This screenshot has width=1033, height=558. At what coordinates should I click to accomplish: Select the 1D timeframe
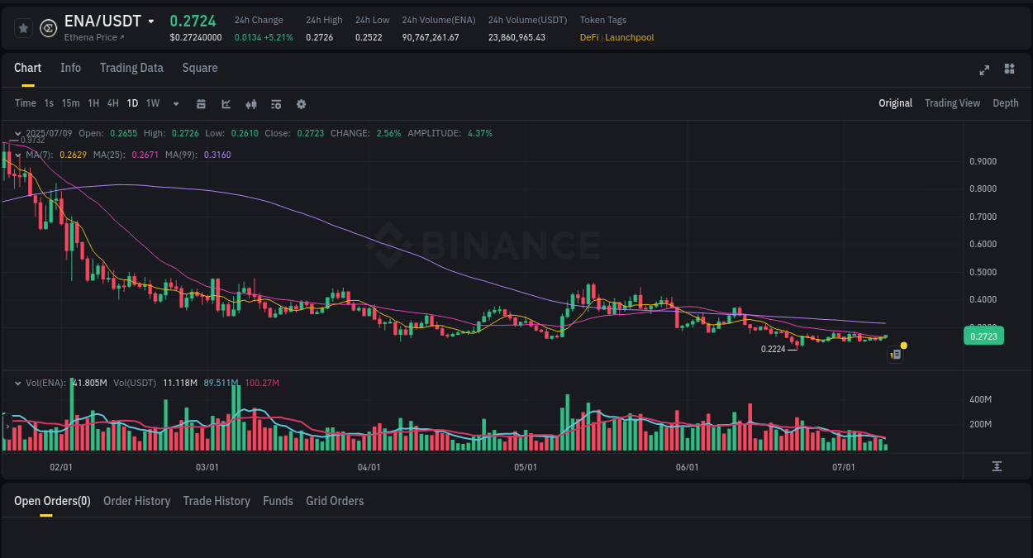(132, 103)
